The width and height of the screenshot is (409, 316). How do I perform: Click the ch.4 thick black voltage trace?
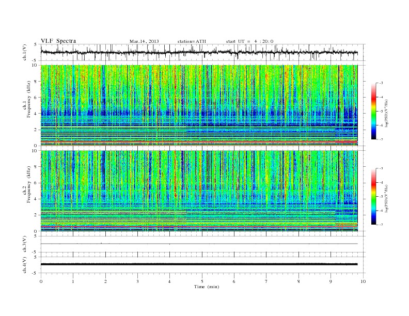click(199, 264)
